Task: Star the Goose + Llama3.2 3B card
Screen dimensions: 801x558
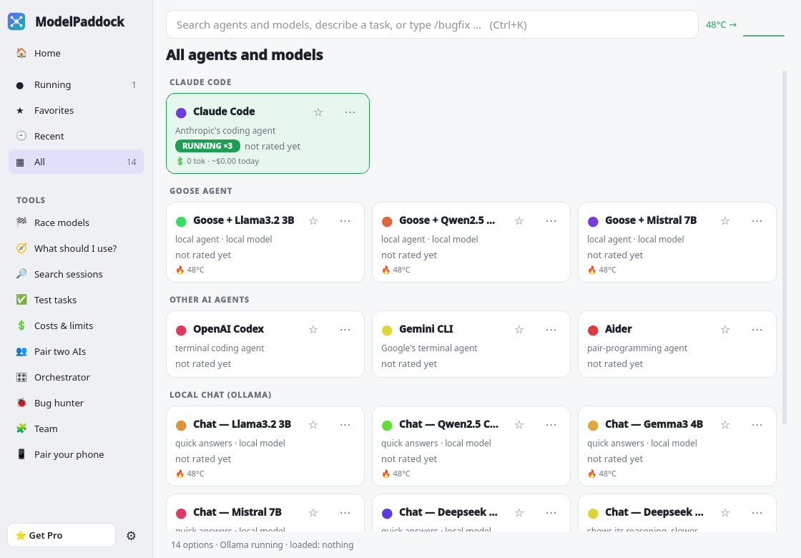Action: (313, 221)
